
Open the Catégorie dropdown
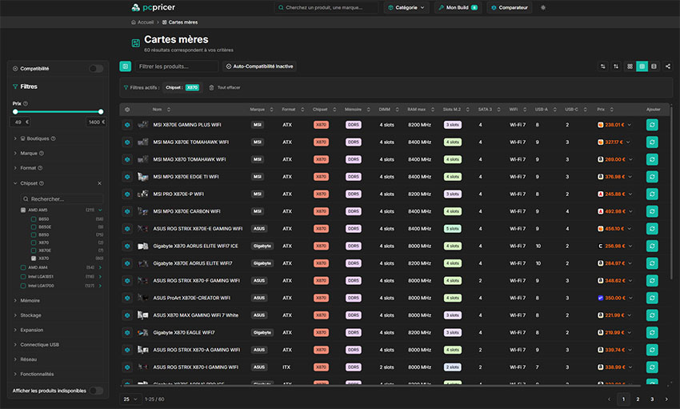pos(406,8)
